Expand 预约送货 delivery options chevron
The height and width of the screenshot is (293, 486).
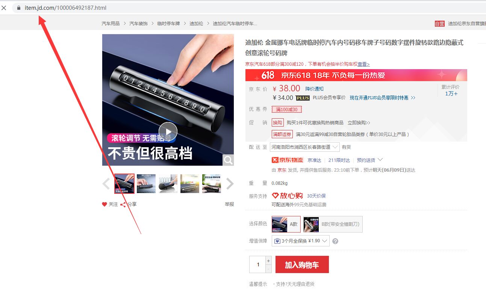click(380, 160)
